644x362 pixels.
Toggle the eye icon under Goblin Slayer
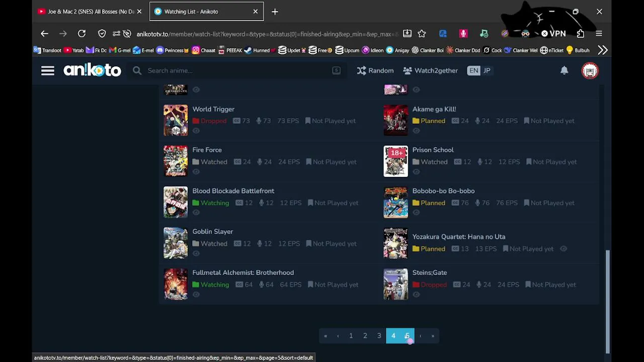196,253
